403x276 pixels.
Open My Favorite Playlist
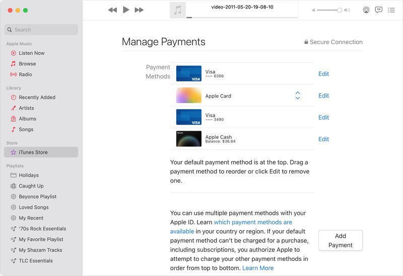[41, 239]
